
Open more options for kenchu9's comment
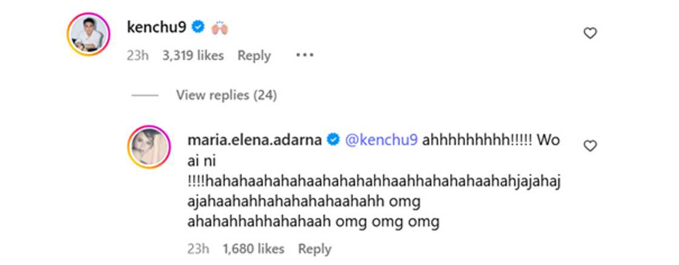(x=304, y=55)
